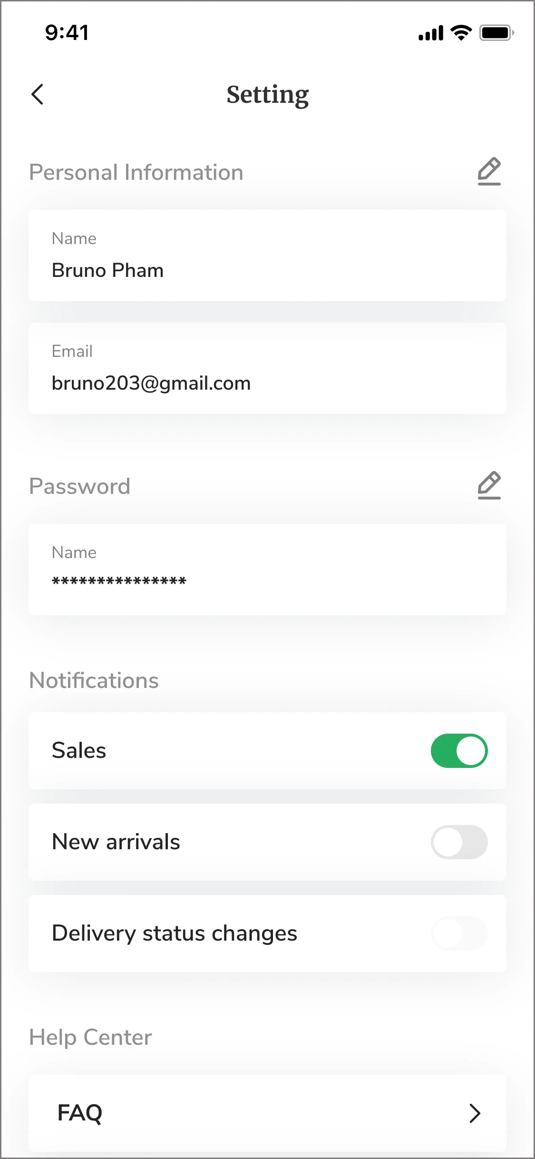
Task: Tap the Help Center section heading
Action: tap(91, 1037)
